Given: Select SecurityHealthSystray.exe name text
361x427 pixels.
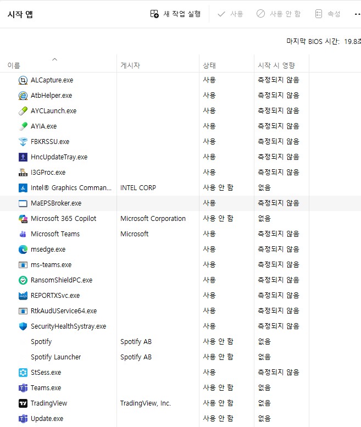Looking at the screenshot, I should click(68, 326).
